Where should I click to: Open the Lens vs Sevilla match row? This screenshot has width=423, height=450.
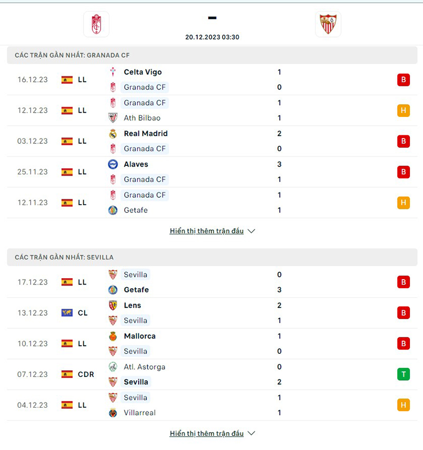pyautogui.click(x=212, y=313)
